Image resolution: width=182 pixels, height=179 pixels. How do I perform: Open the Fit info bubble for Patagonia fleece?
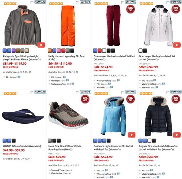pyautogui.click(x=19, y=77)
